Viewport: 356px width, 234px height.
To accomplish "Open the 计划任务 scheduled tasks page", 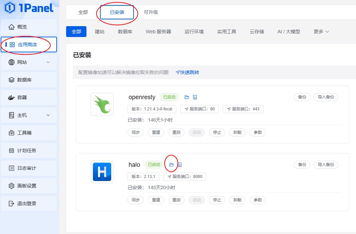I will (29, 150).
